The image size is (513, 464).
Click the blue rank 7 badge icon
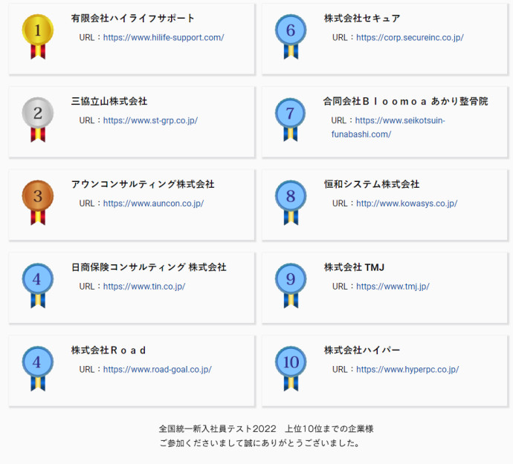point(290,120)
